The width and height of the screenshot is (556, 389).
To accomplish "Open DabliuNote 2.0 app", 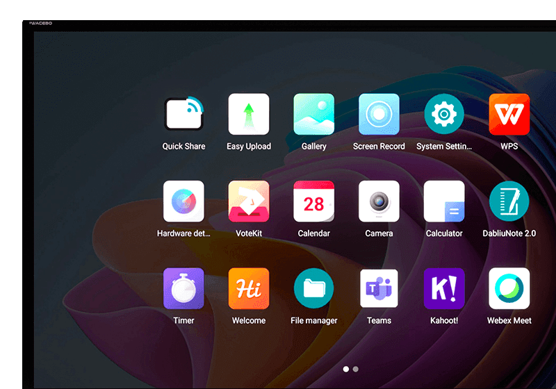I will (509, 201).
